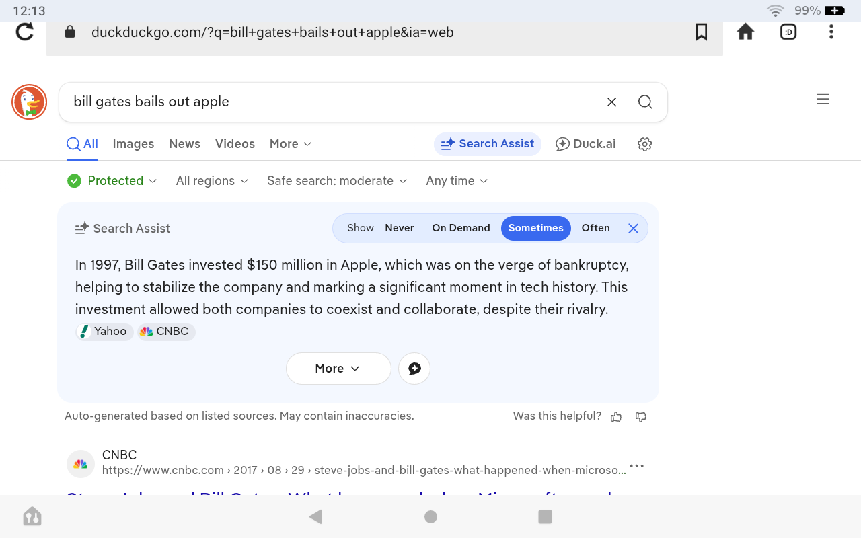Click the search query input field
The width and height of the screenshot is (861, 538).
[330, 102]
